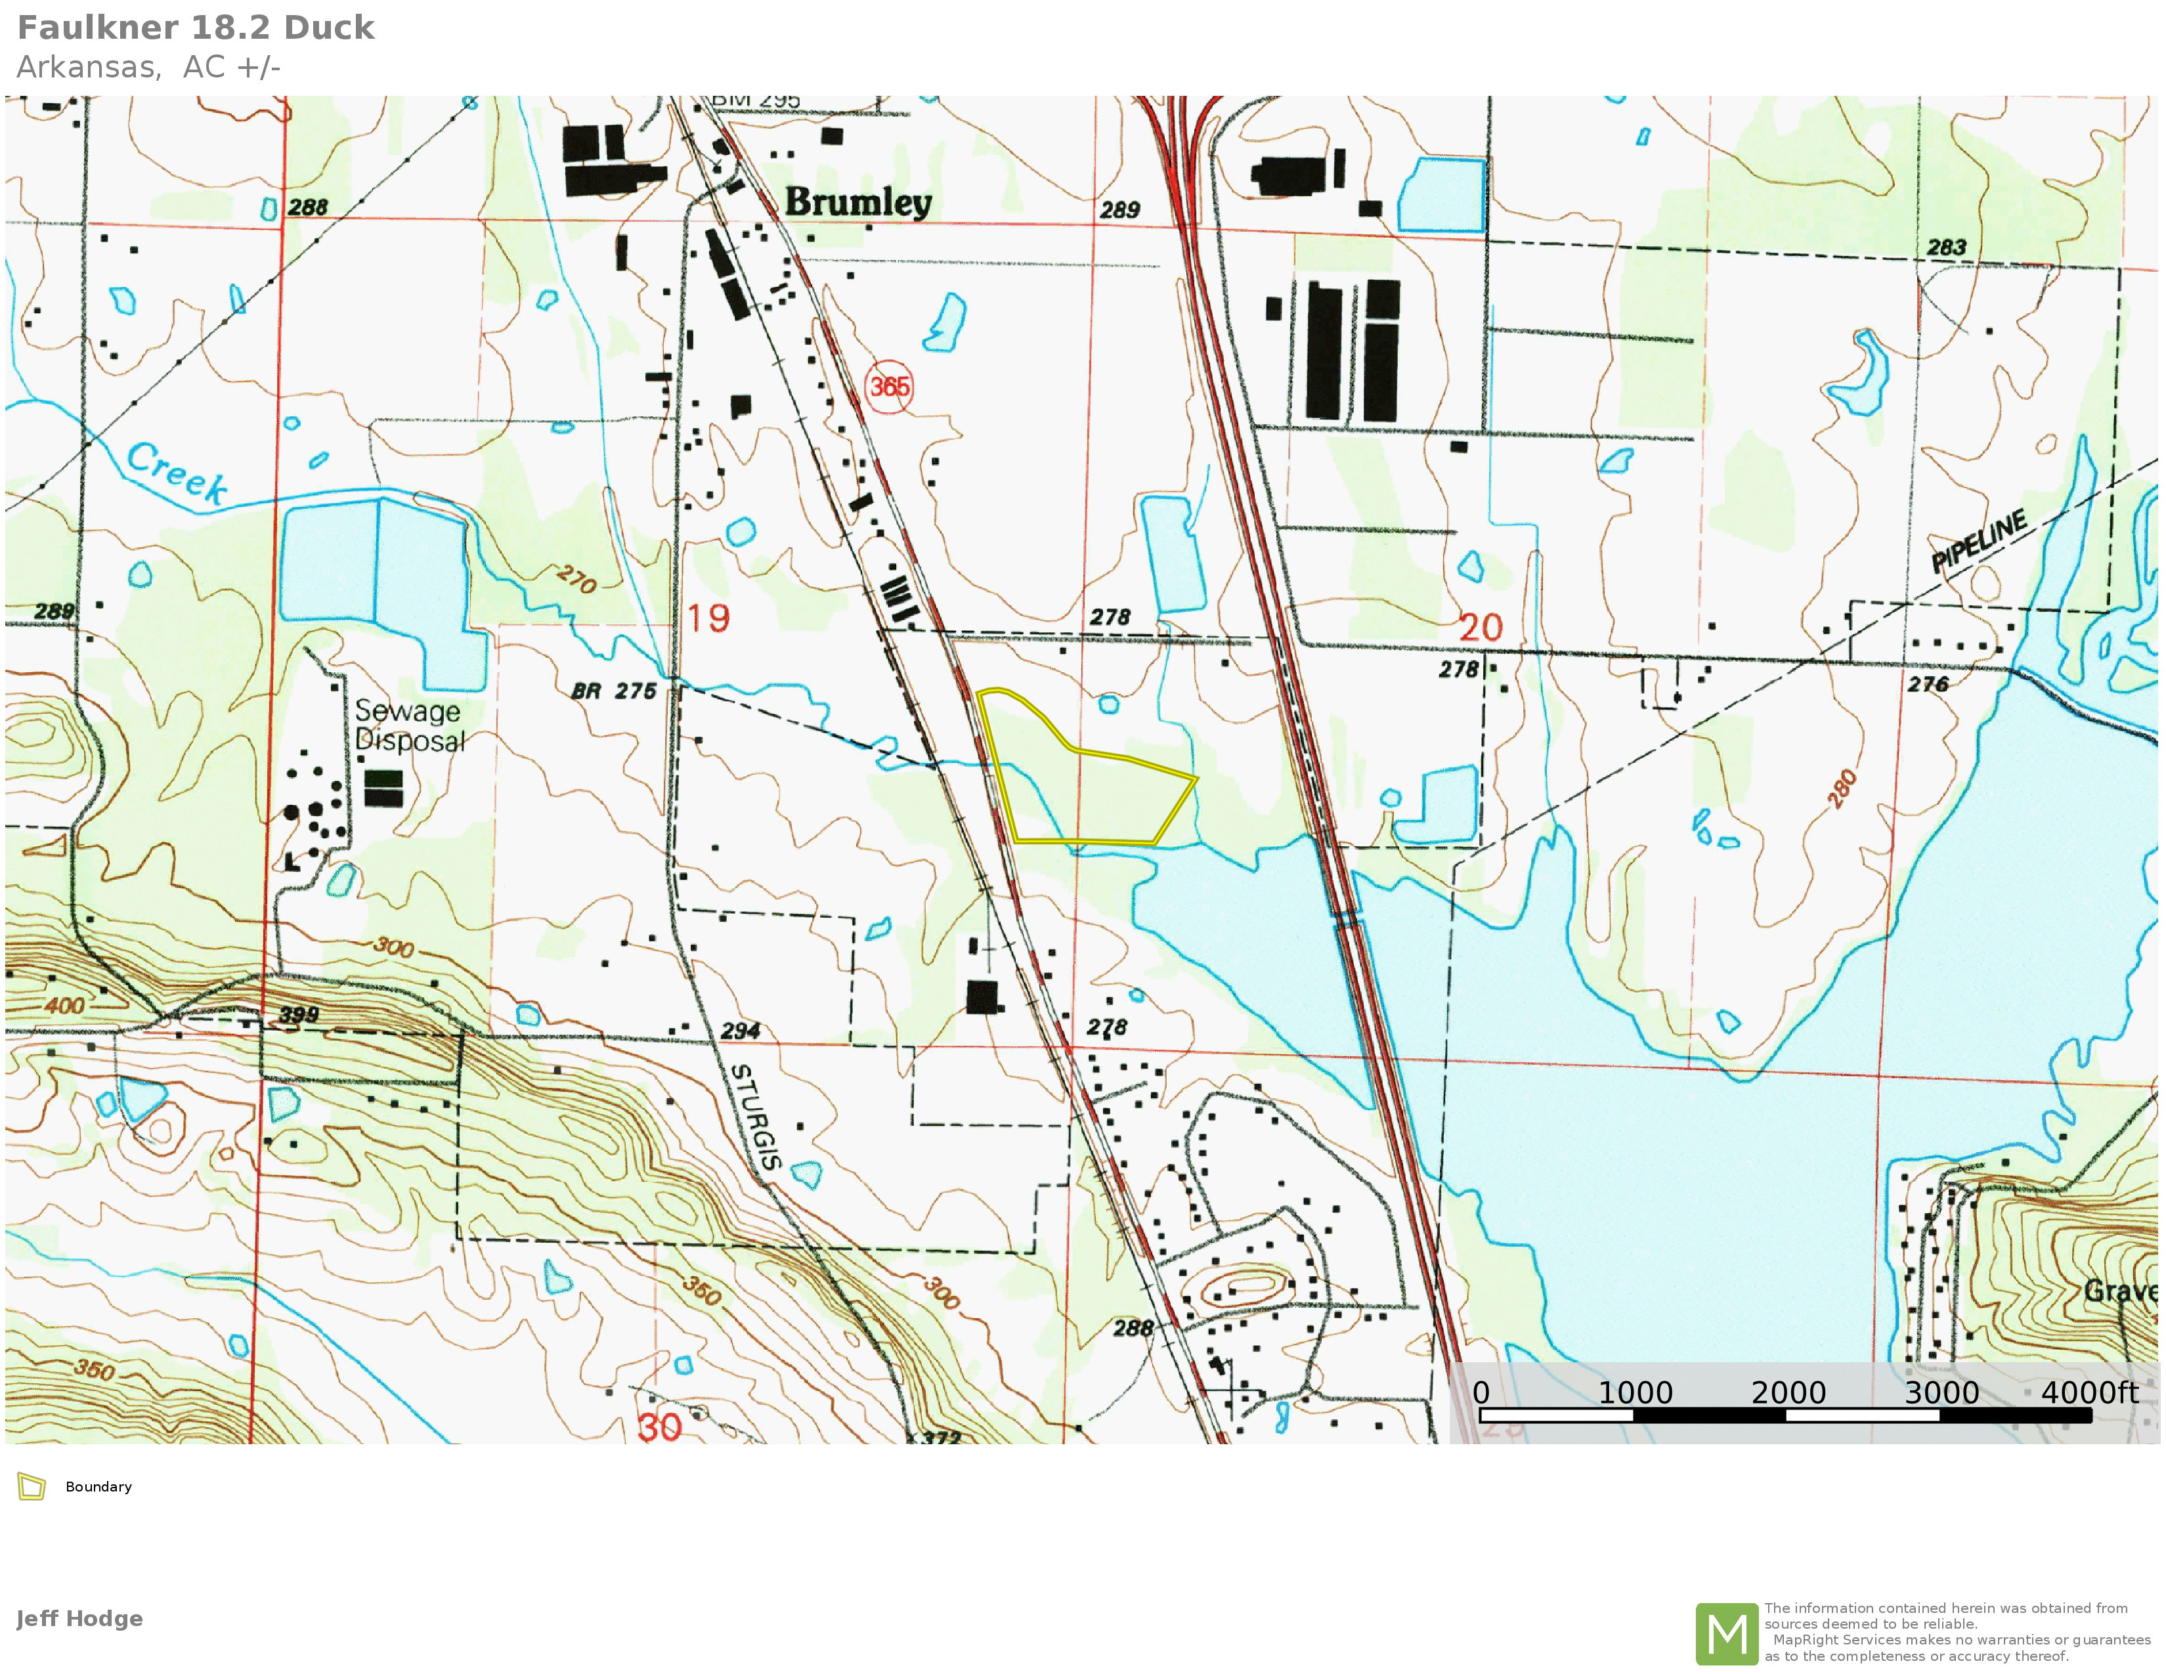
Task: Click the red section number 20
Action: [x=1481, y=627]
